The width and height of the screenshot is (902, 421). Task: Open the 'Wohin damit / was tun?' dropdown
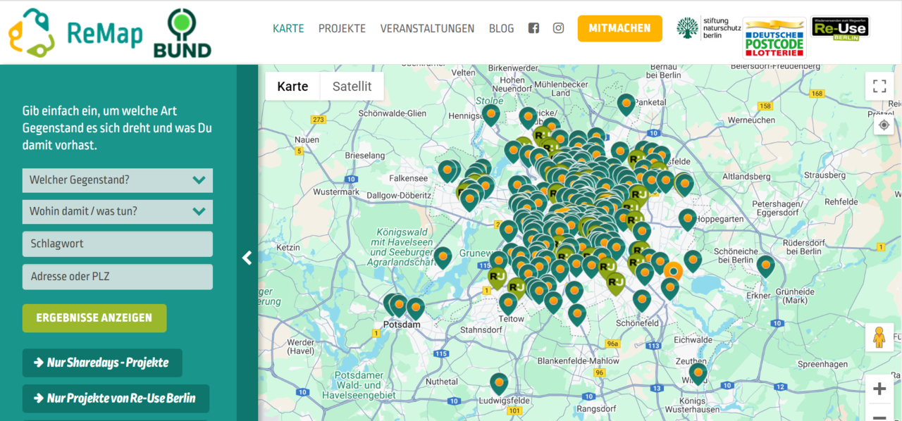(118, 211)
